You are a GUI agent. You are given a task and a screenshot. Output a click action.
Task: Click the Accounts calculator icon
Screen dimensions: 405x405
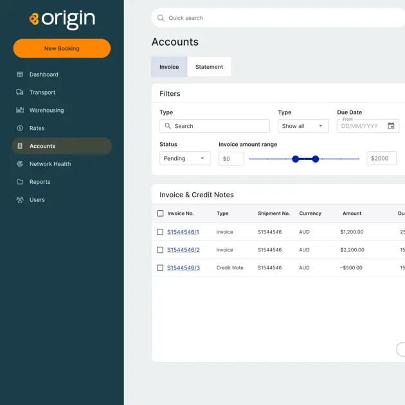point(20,146)
